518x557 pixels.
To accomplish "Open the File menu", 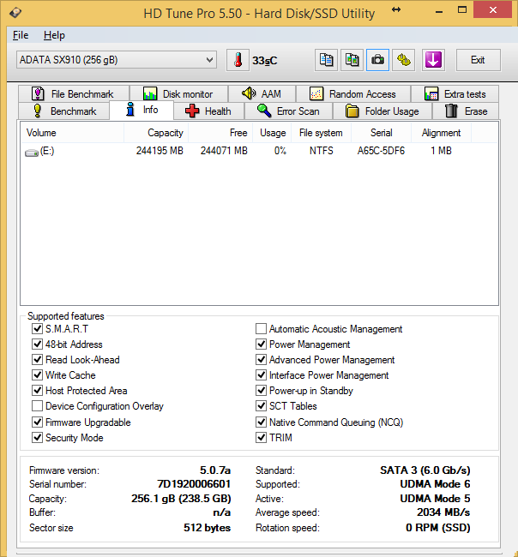I will point(21,35).
